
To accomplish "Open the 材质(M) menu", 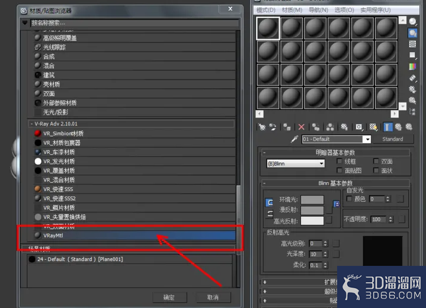I will (x=292, y=10).
